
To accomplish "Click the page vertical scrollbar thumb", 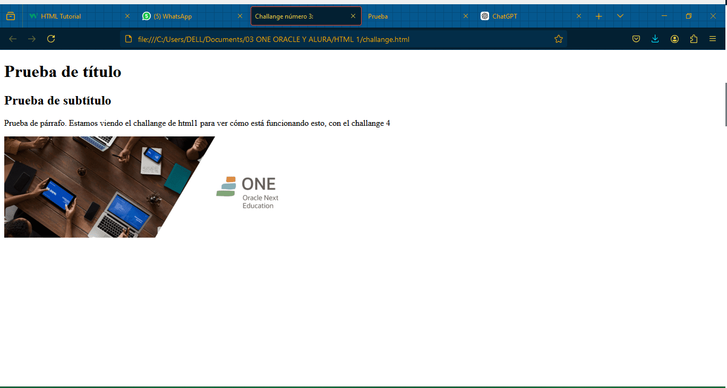I will (x=725, y=105).
